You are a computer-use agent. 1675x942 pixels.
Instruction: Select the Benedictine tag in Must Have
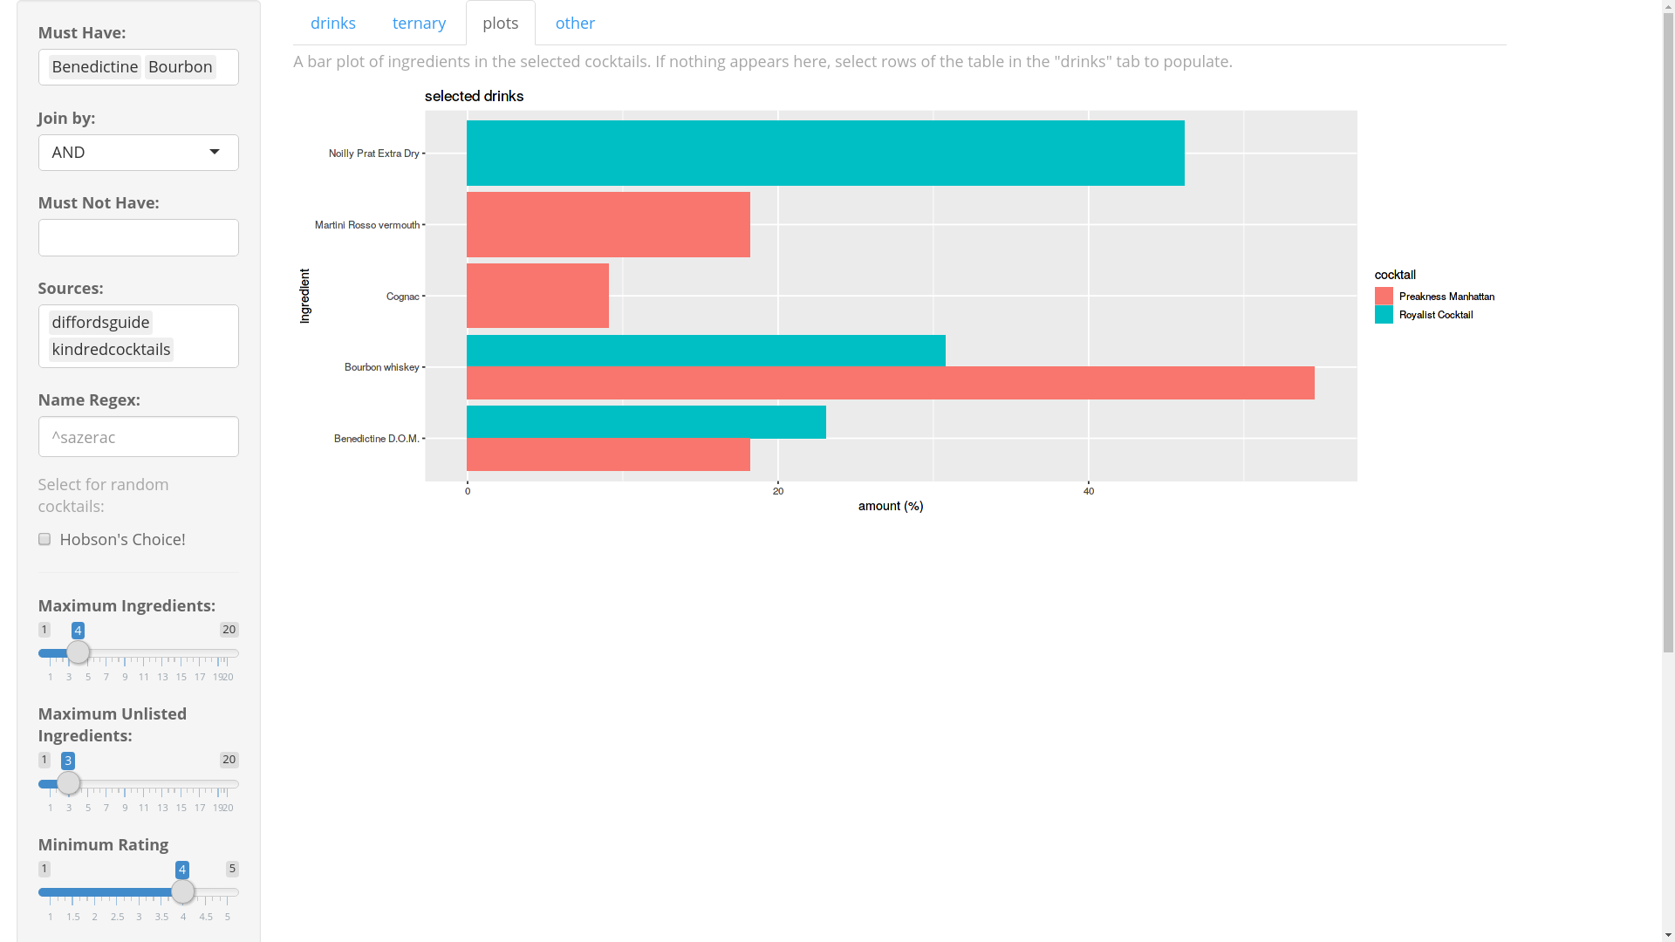point(94,66)
